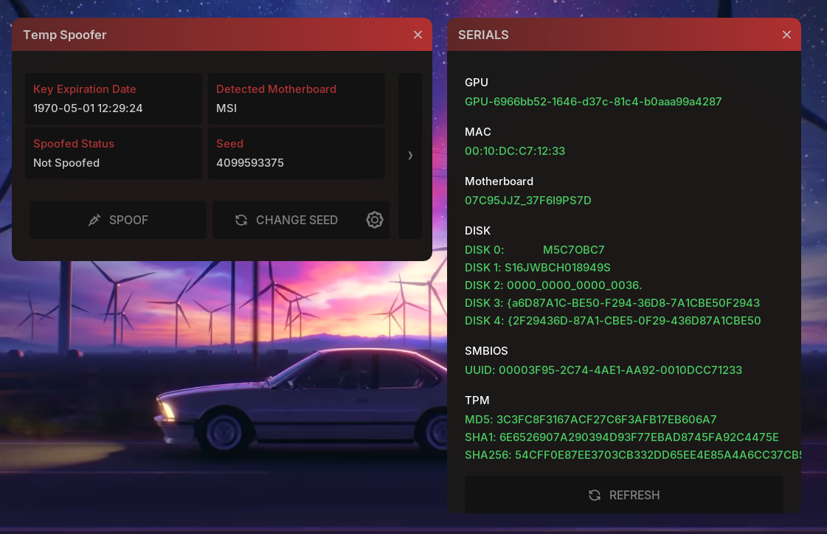Close the SERIALS window

786,35
